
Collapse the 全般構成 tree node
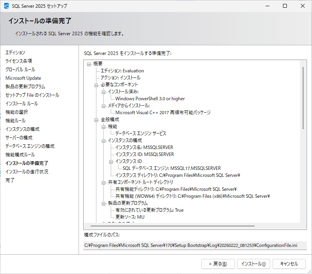96,119
